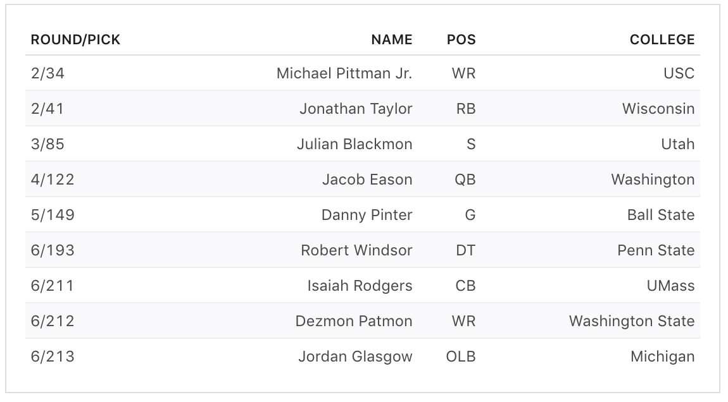The width and height of the screenshot is (728, 402).
Task: Click the POS column header
Action: 461,40
